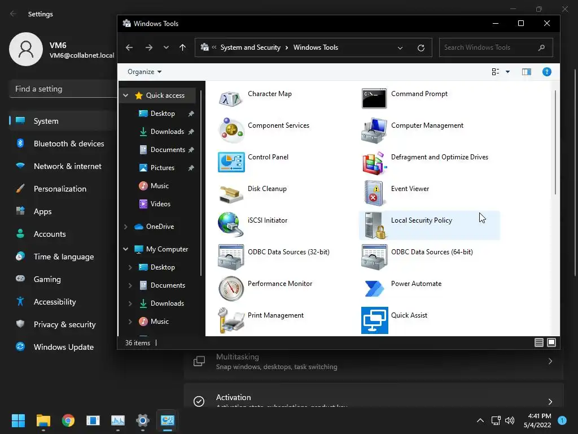578x434 pixels.
Task: Select Videos in Quick access
Action: 160,203
